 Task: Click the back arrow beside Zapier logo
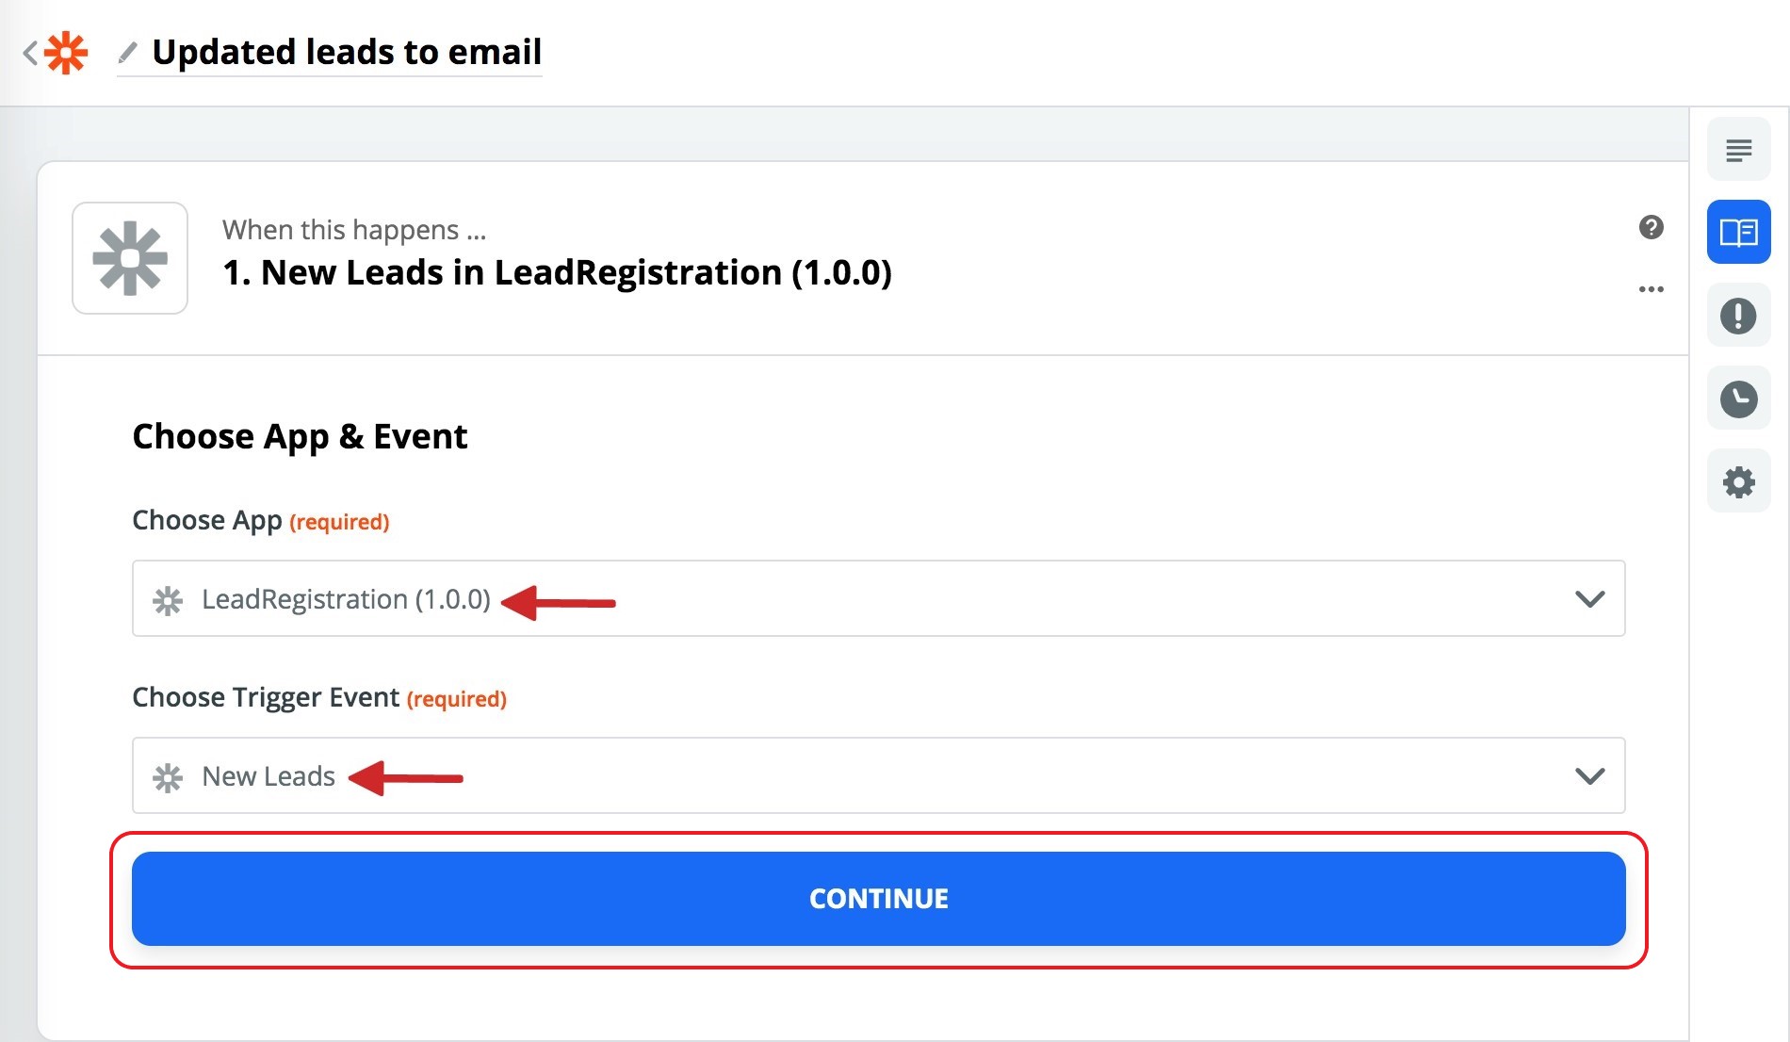(30, 53)
